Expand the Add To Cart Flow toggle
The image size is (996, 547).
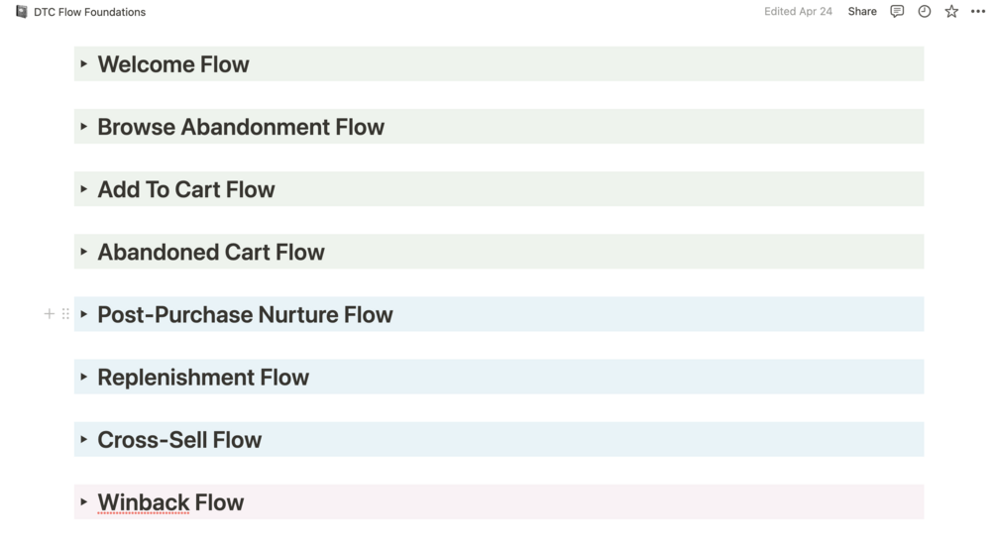[84, 188]
